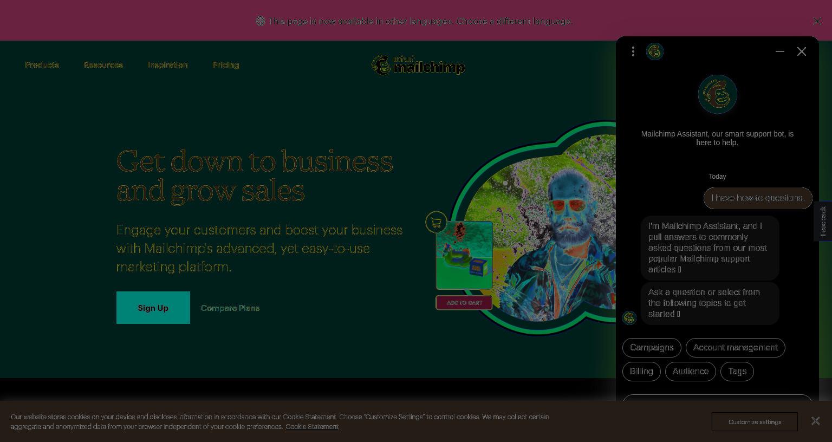Click the Sign Up button
Viewport: 832px width, 442px height.
coord(153,308)
